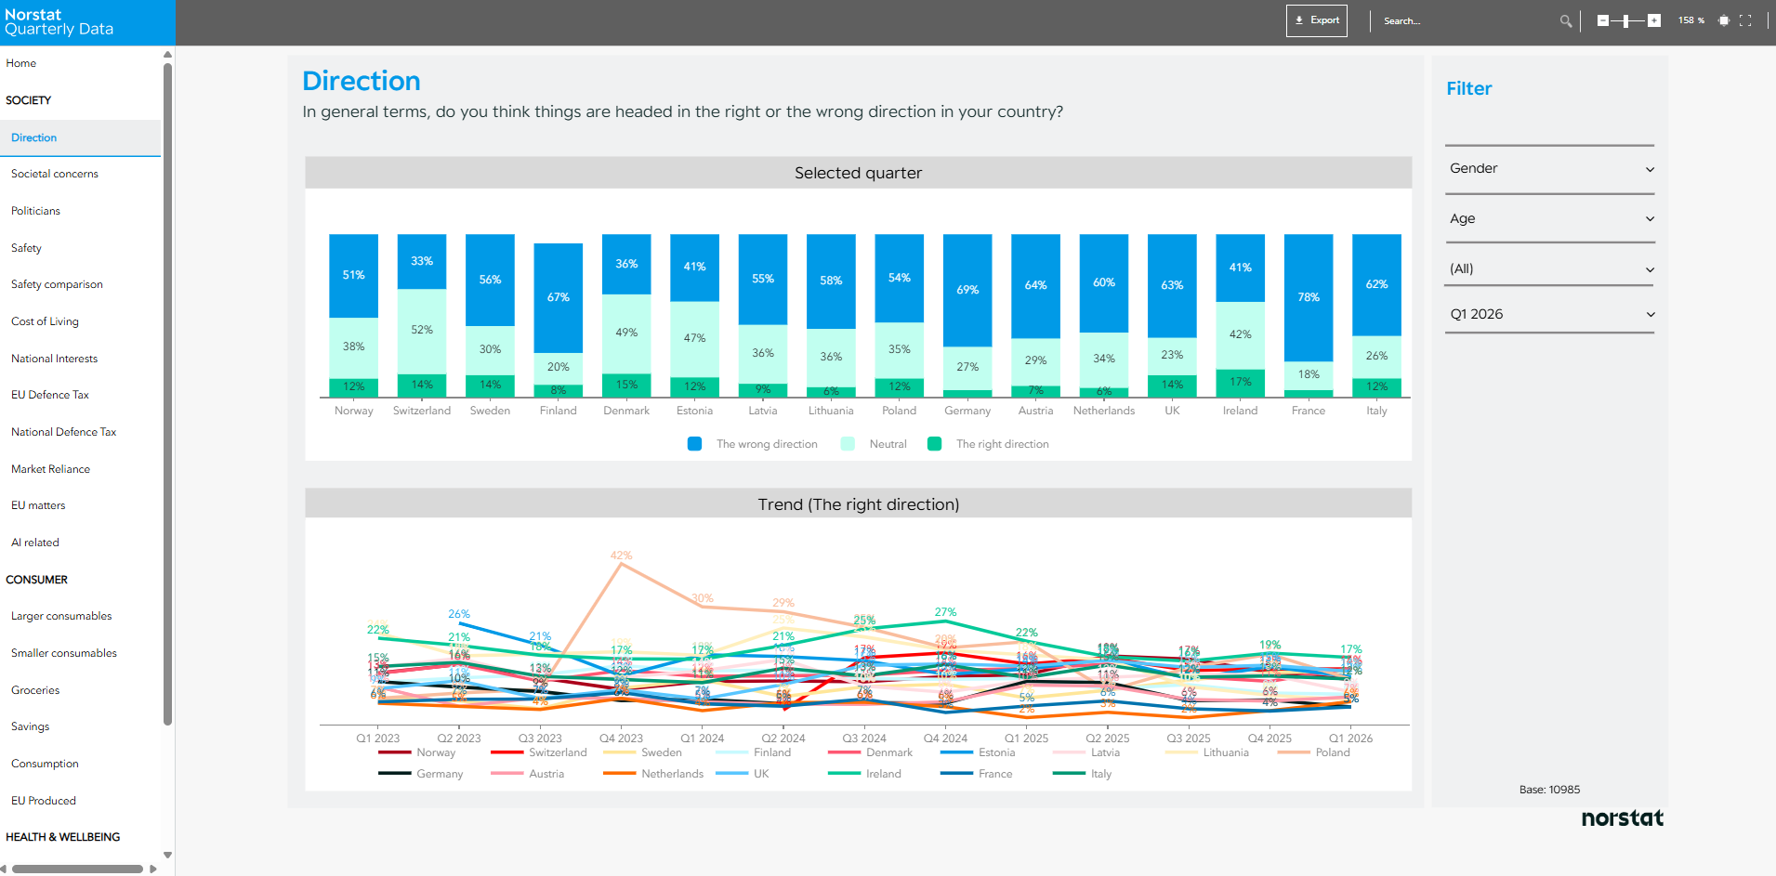Click the search magnifier icon
1776x876 pixels.
click(1566, 21)
